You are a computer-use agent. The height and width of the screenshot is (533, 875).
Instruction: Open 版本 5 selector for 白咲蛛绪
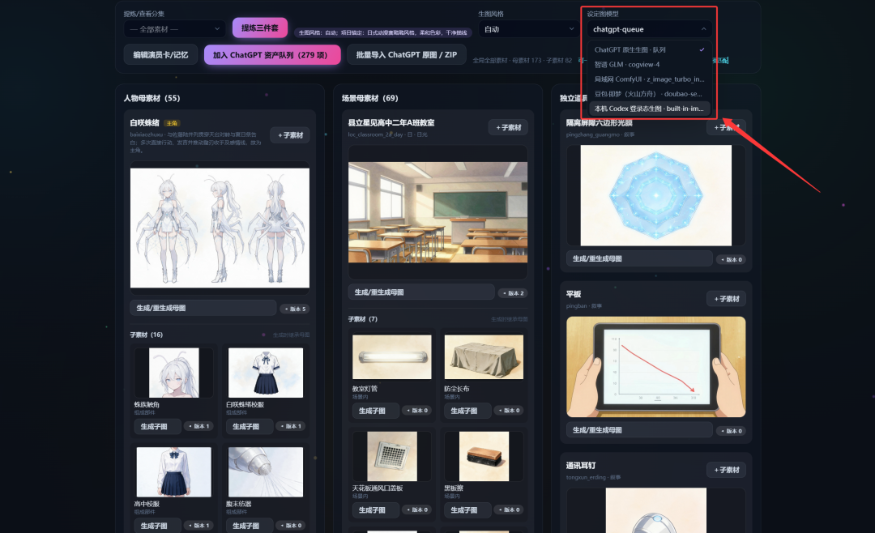pyautogui.click(x=295, y=309)
